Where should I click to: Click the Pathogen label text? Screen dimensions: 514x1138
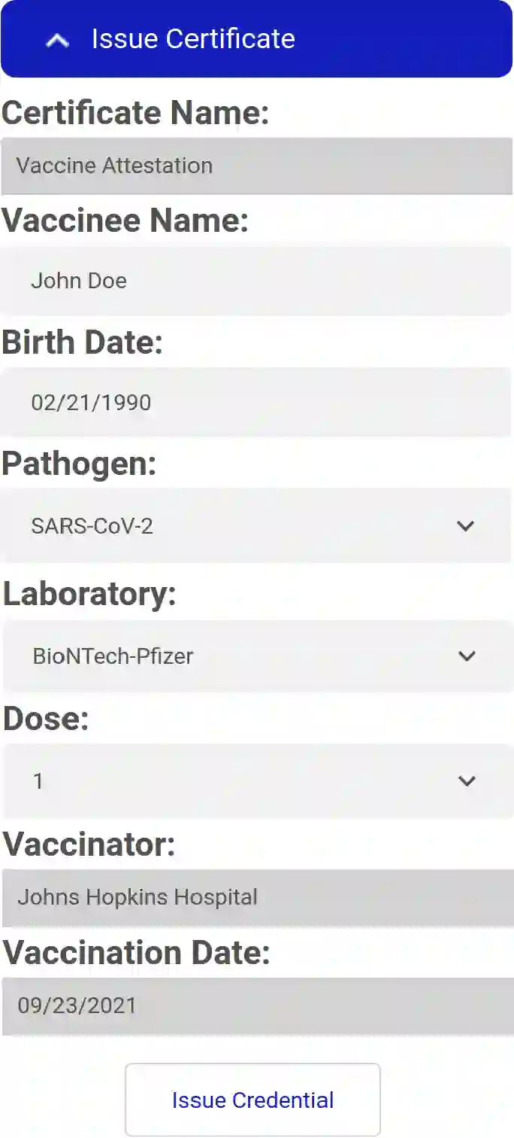click(x=79, y=464)
